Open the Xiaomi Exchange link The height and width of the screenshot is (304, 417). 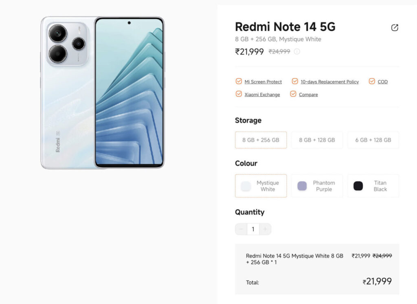(x=262, y=95)
